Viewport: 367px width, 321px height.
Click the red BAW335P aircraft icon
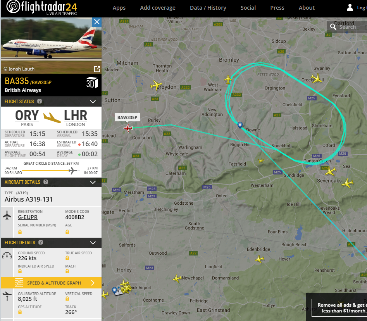(128, 128)
